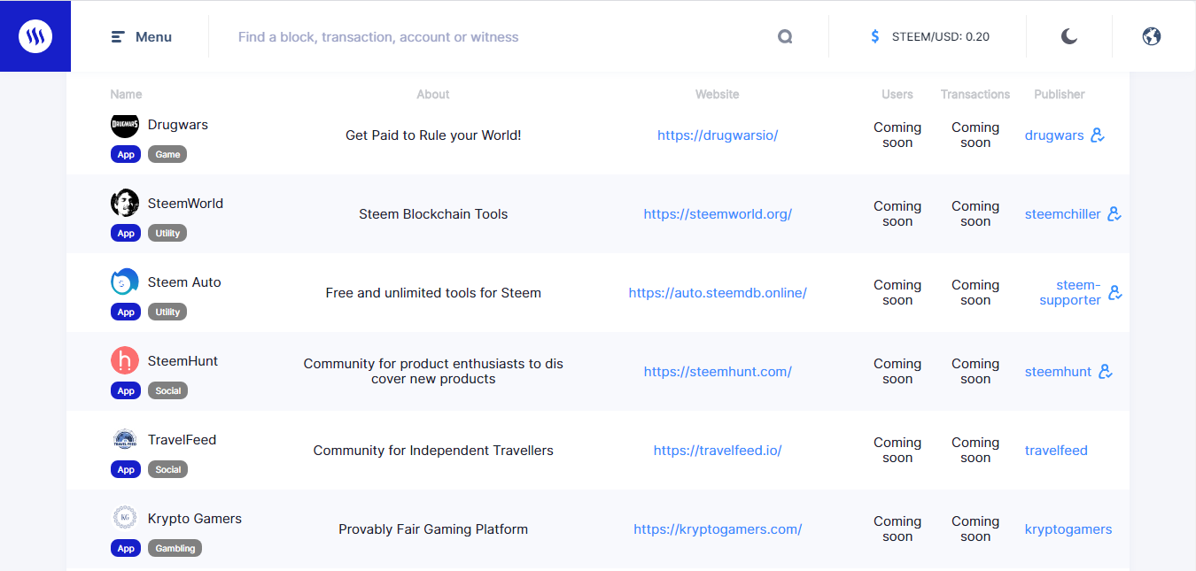Open the https://steemhunt.com/ website link
Screen dimensions: 1196x571
(718, 372)
